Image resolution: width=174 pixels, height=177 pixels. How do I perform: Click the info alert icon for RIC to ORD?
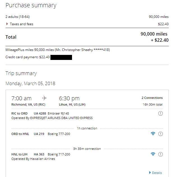coord(160,113)
